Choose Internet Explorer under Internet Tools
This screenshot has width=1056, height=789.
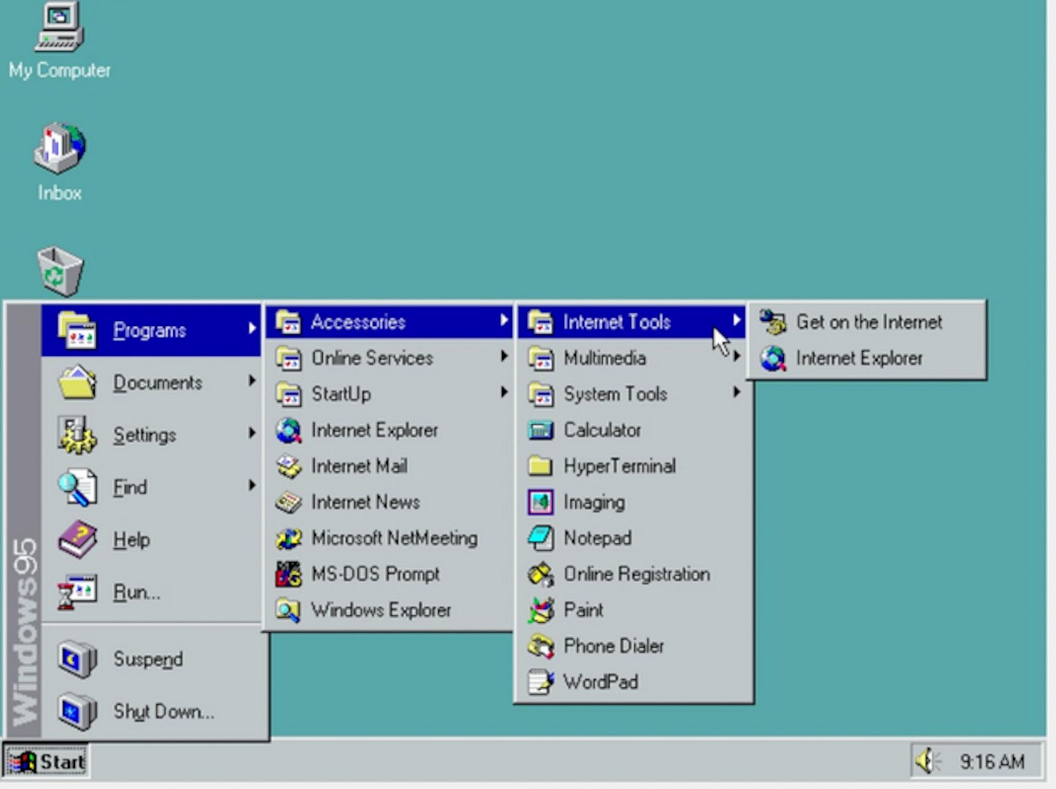click(x=858, y=358)
